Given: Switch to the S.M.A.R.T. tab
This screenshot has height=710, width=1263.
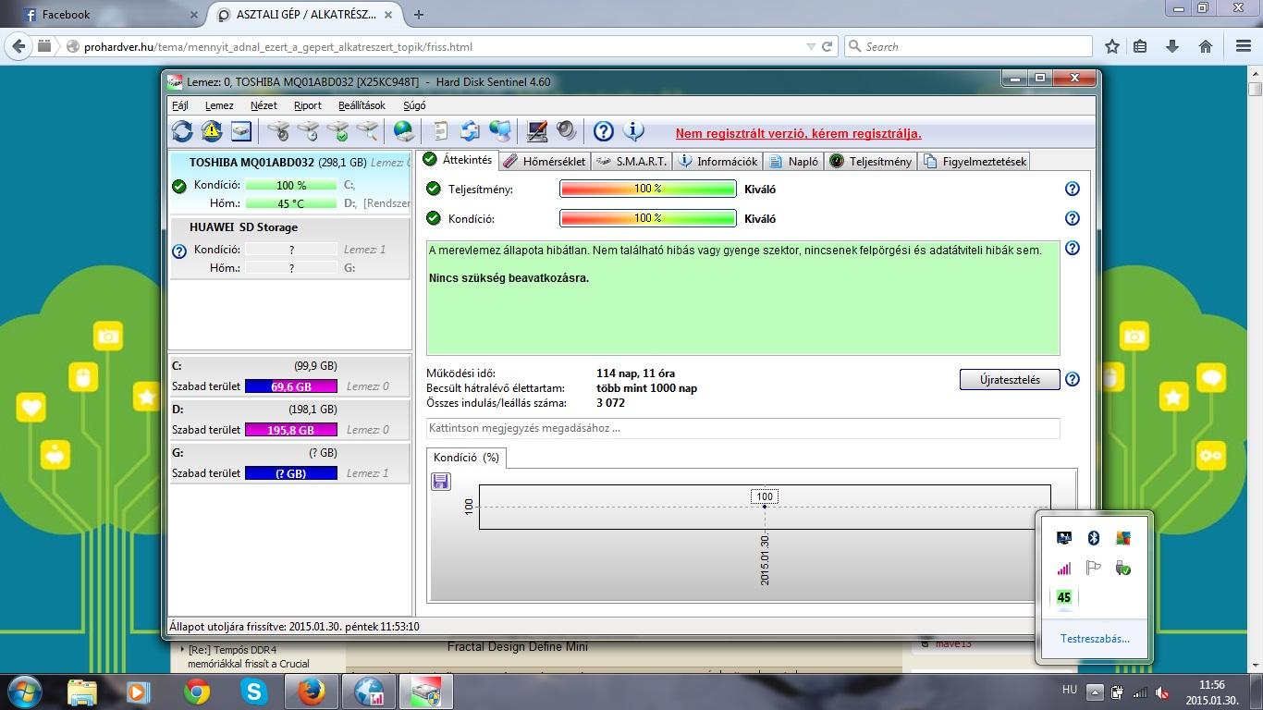Looking at the screenshot, I should [x=631, y=161].
